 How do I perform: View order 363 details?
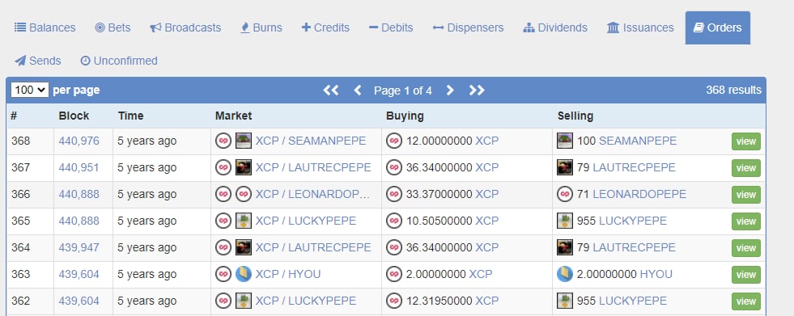pyautogui.click(x=746, y=275)
